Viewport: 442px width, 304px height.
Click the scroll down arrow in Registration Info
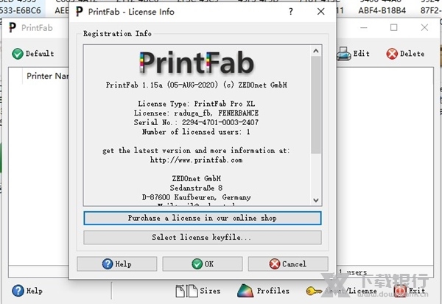[x=316, y=199]
